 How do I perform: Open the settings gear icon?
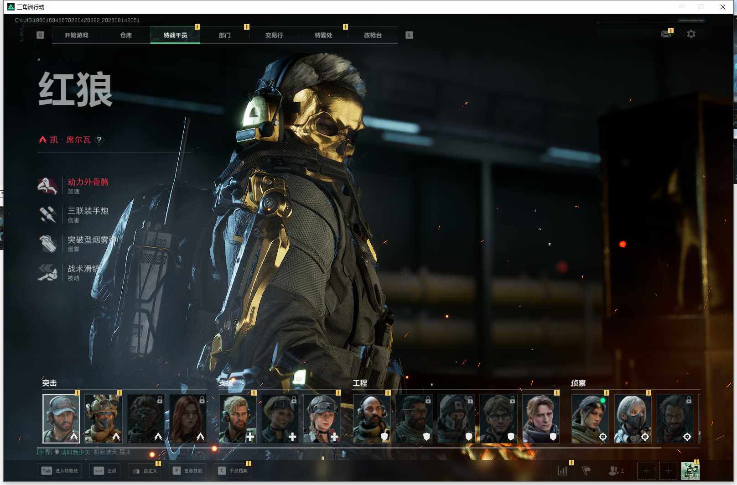tap(691, 34)
